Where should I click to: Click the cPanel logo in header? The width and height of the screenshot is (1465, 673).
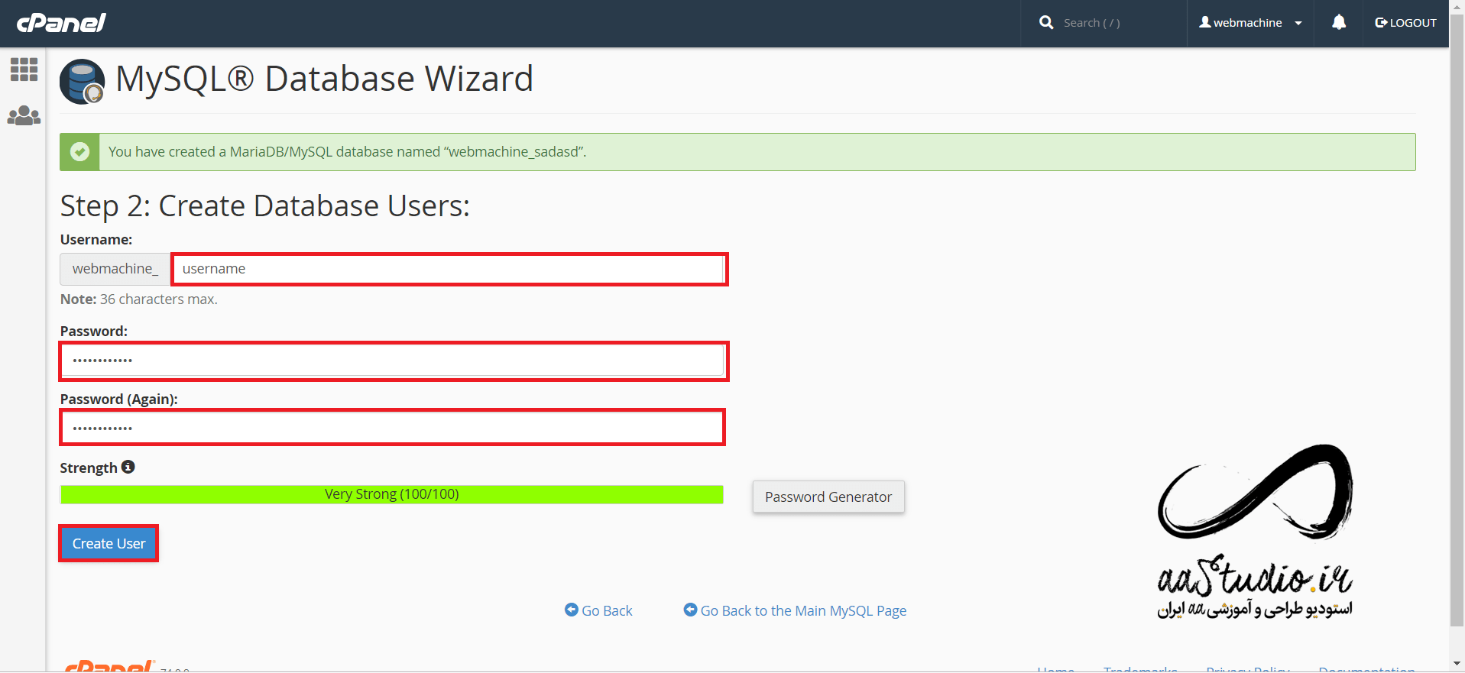[x=61, y=23]
